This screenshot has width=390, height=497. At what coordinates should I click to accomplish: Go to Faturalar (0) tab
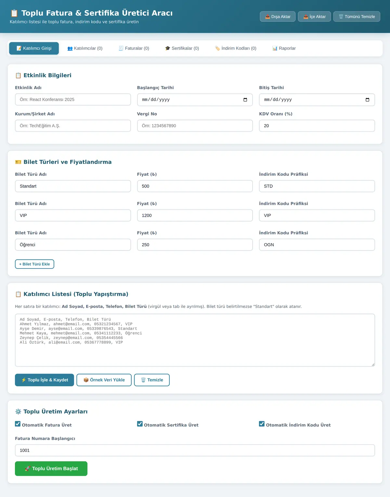coord(134,48)
